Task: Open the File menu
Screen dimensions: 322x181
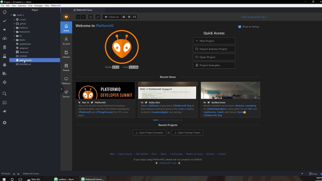Action: pos(3,6)
